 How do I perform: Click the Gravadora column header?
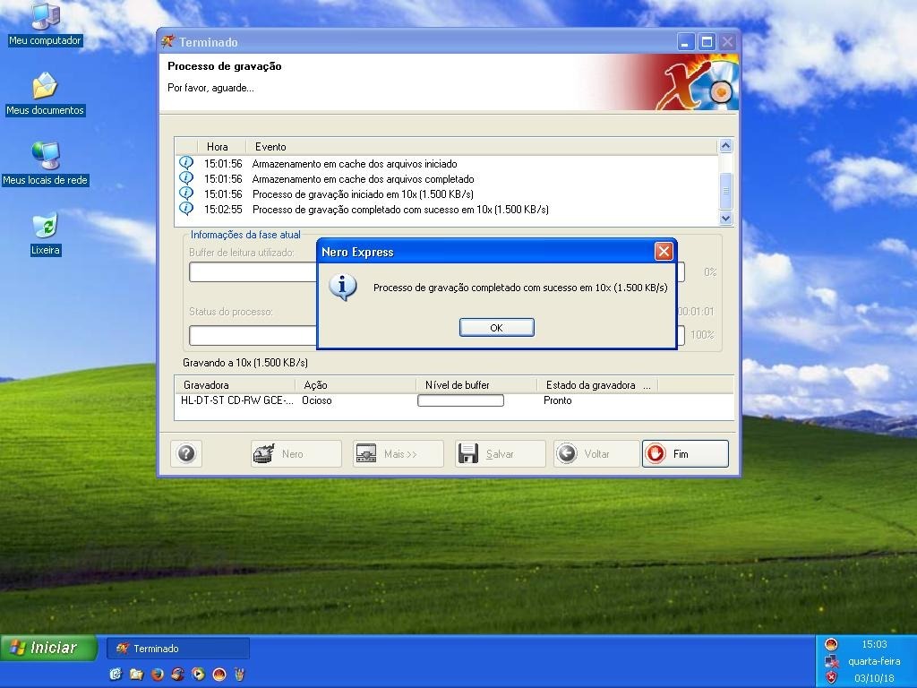point(236,385)
